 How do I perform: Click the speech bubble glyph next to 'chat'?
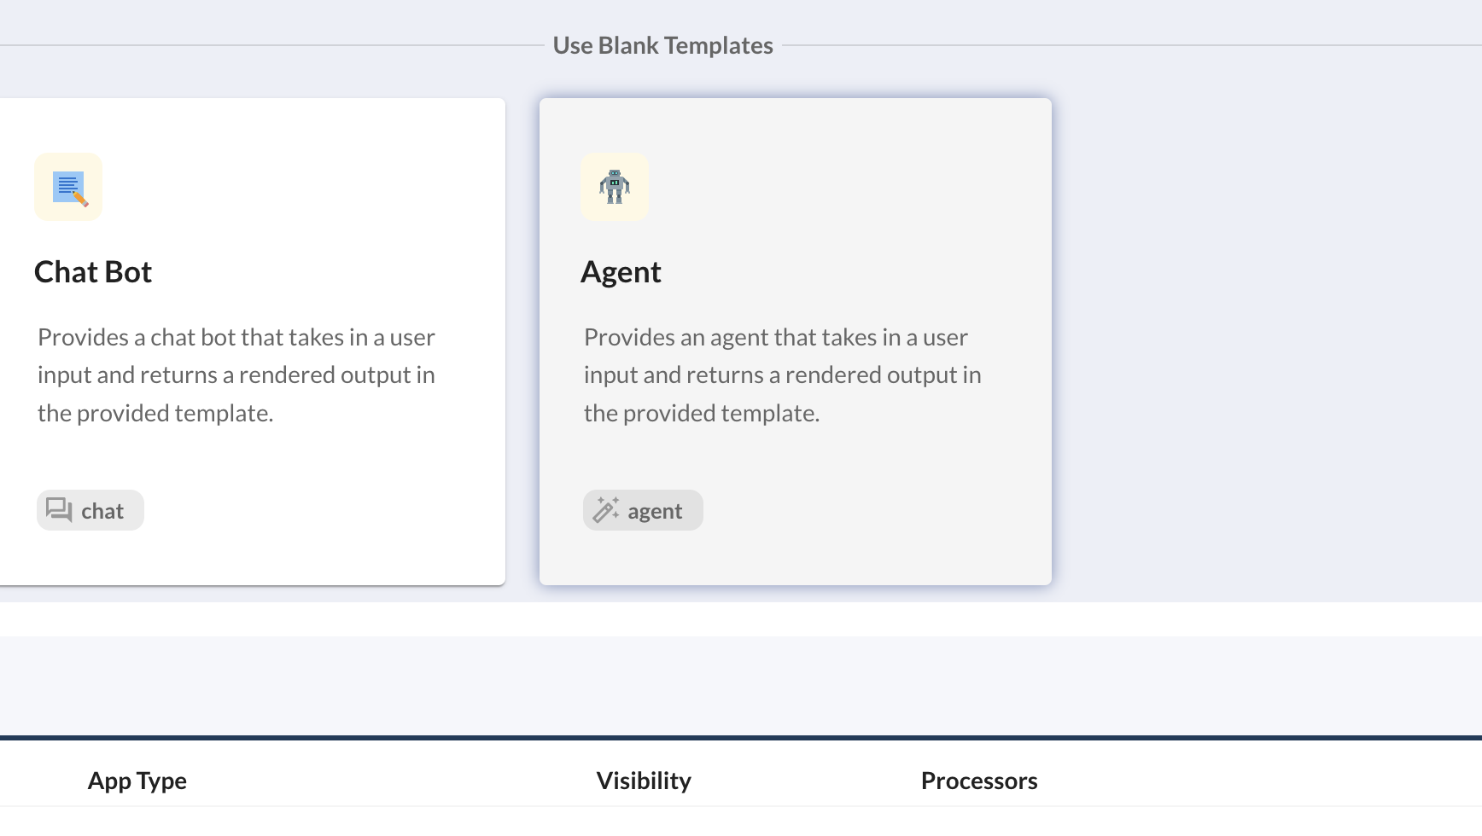(57, 509)
